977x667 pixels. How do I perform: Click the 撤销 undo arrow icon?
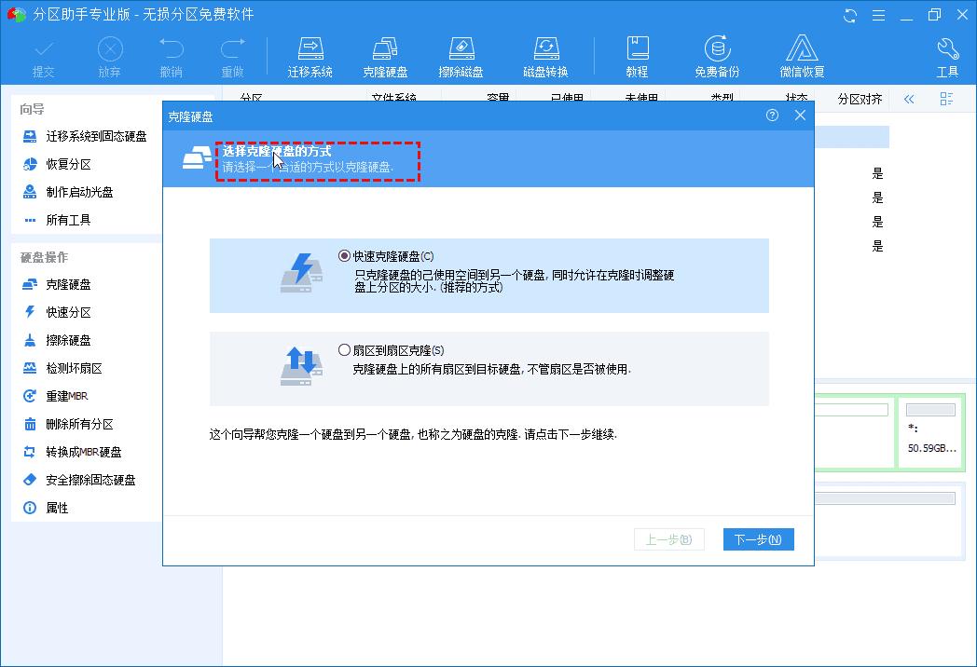pos(171,54)
